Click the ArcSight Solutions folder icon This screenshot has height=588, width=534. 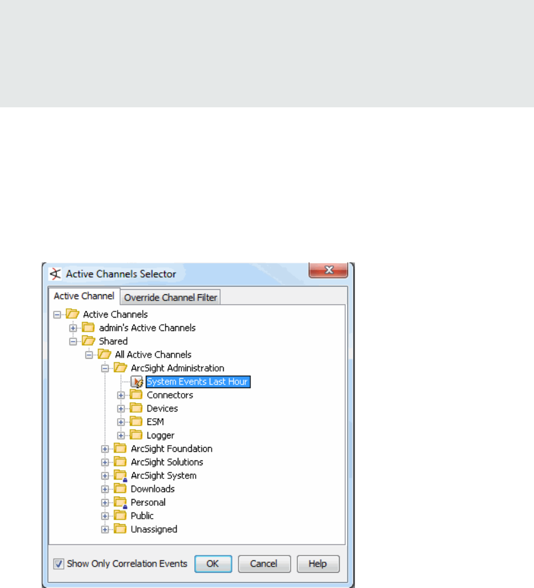[120, 462]
